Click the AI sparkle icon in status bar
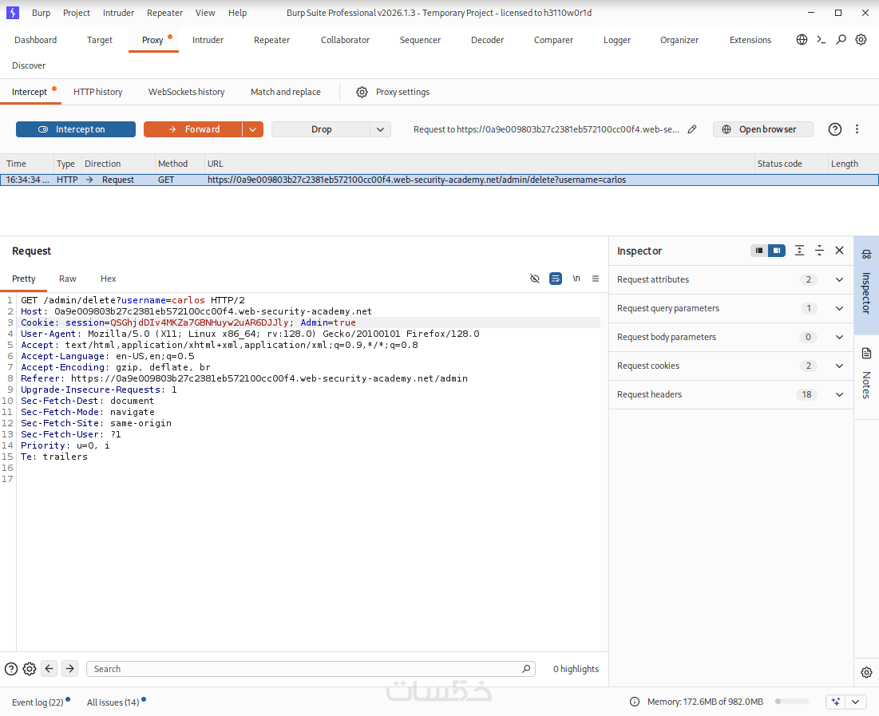Screen dimensions: 879x716 (x=836, y=702)
